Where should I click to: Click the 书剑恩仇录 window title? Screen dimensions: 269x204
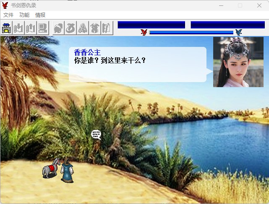pos(24,5)
